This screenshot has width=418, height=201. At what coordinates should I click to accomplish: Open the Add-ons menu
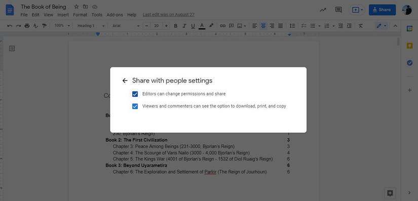click(x=115, y=15)
